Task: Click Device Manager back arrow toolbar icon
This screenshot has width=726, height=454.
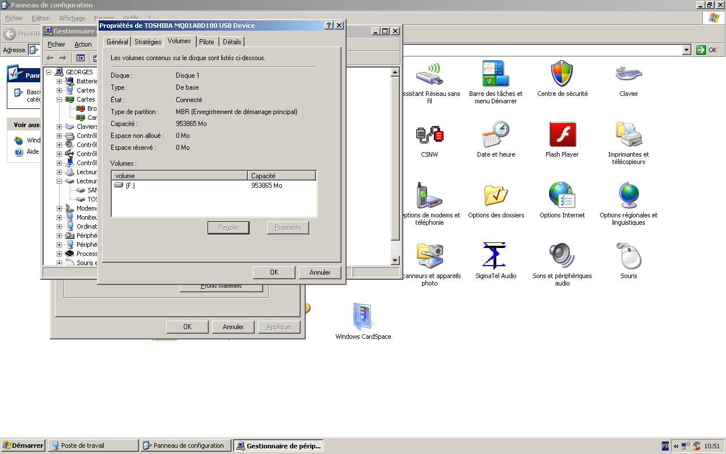Action: 50,58
